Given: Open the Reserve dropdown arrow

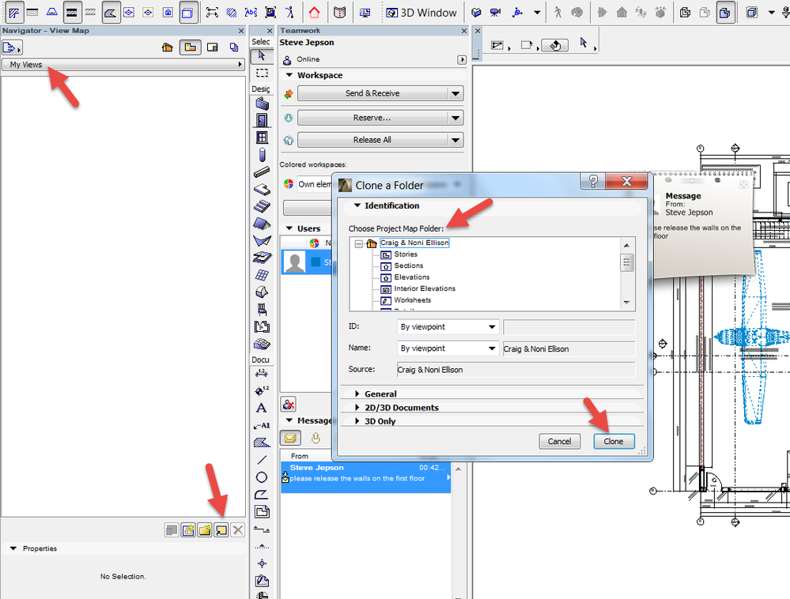Looking at the screenshot, I should pos(455,118).
